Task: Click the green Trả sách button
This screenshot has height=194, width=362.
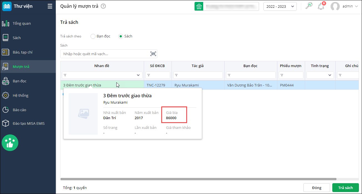Action: (x=346, y=188)
